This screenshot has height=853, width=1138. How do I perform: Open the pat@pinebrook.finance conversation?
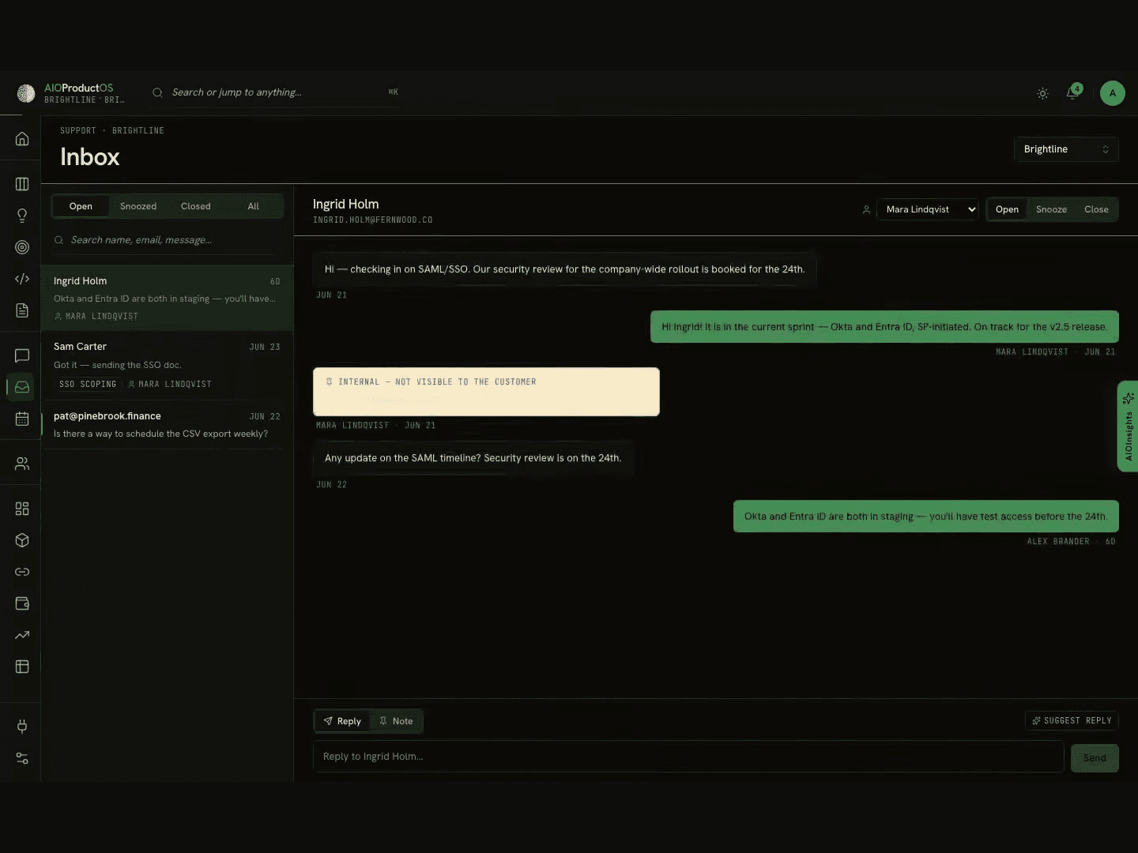pyautogui.click(x=167, y=425)
